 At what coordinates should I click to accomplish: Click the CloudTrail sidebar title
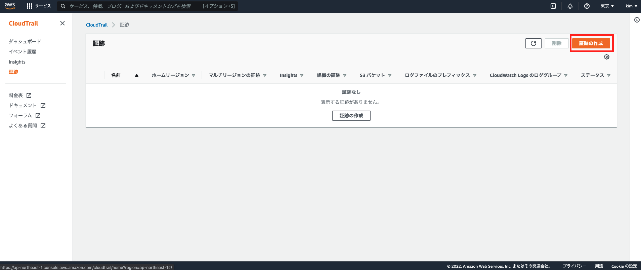coord(24,23)
